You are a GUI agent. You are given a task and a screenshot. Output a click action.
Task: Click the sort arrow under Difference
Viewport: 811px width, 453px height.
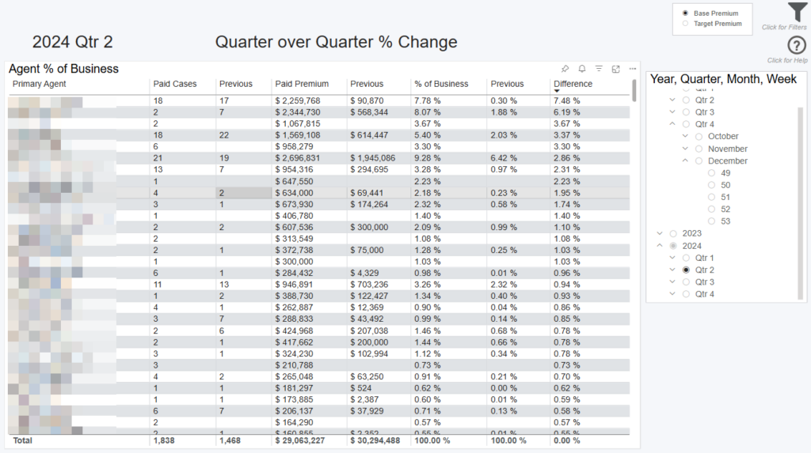[557, 92]
